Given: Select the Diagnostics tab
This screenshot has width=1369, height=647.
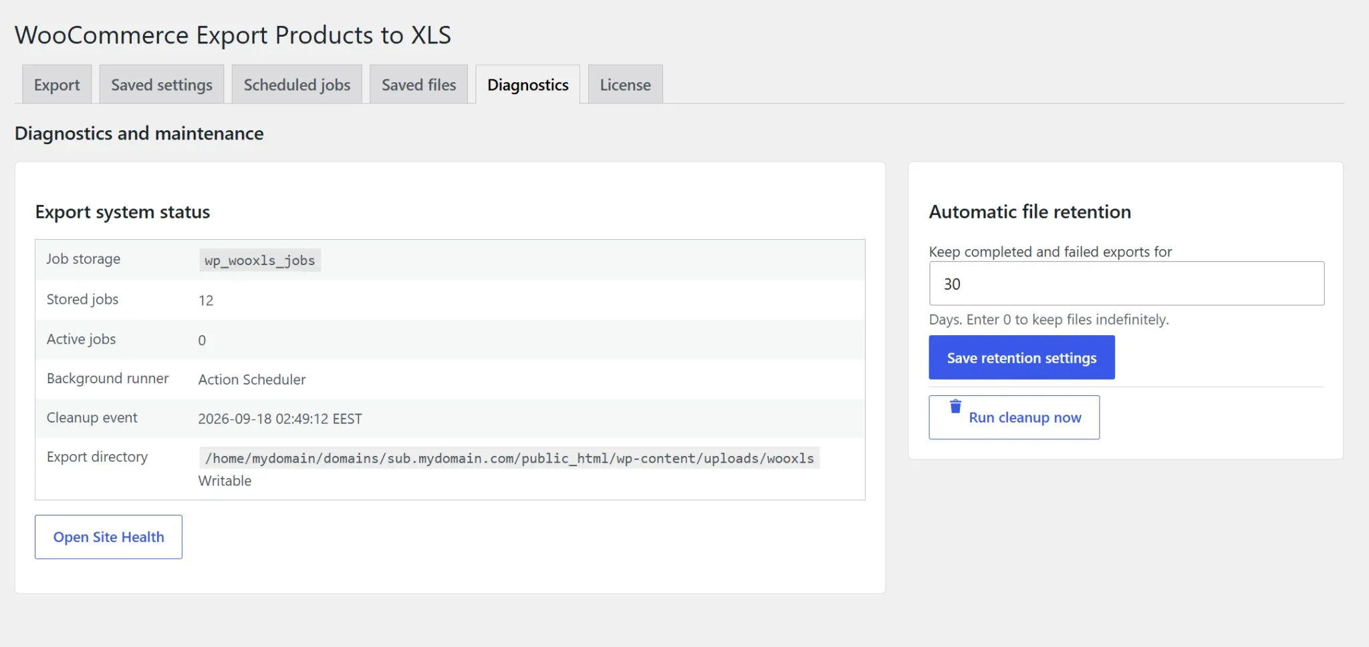Looking at the screenshot, I should point(528,85).
